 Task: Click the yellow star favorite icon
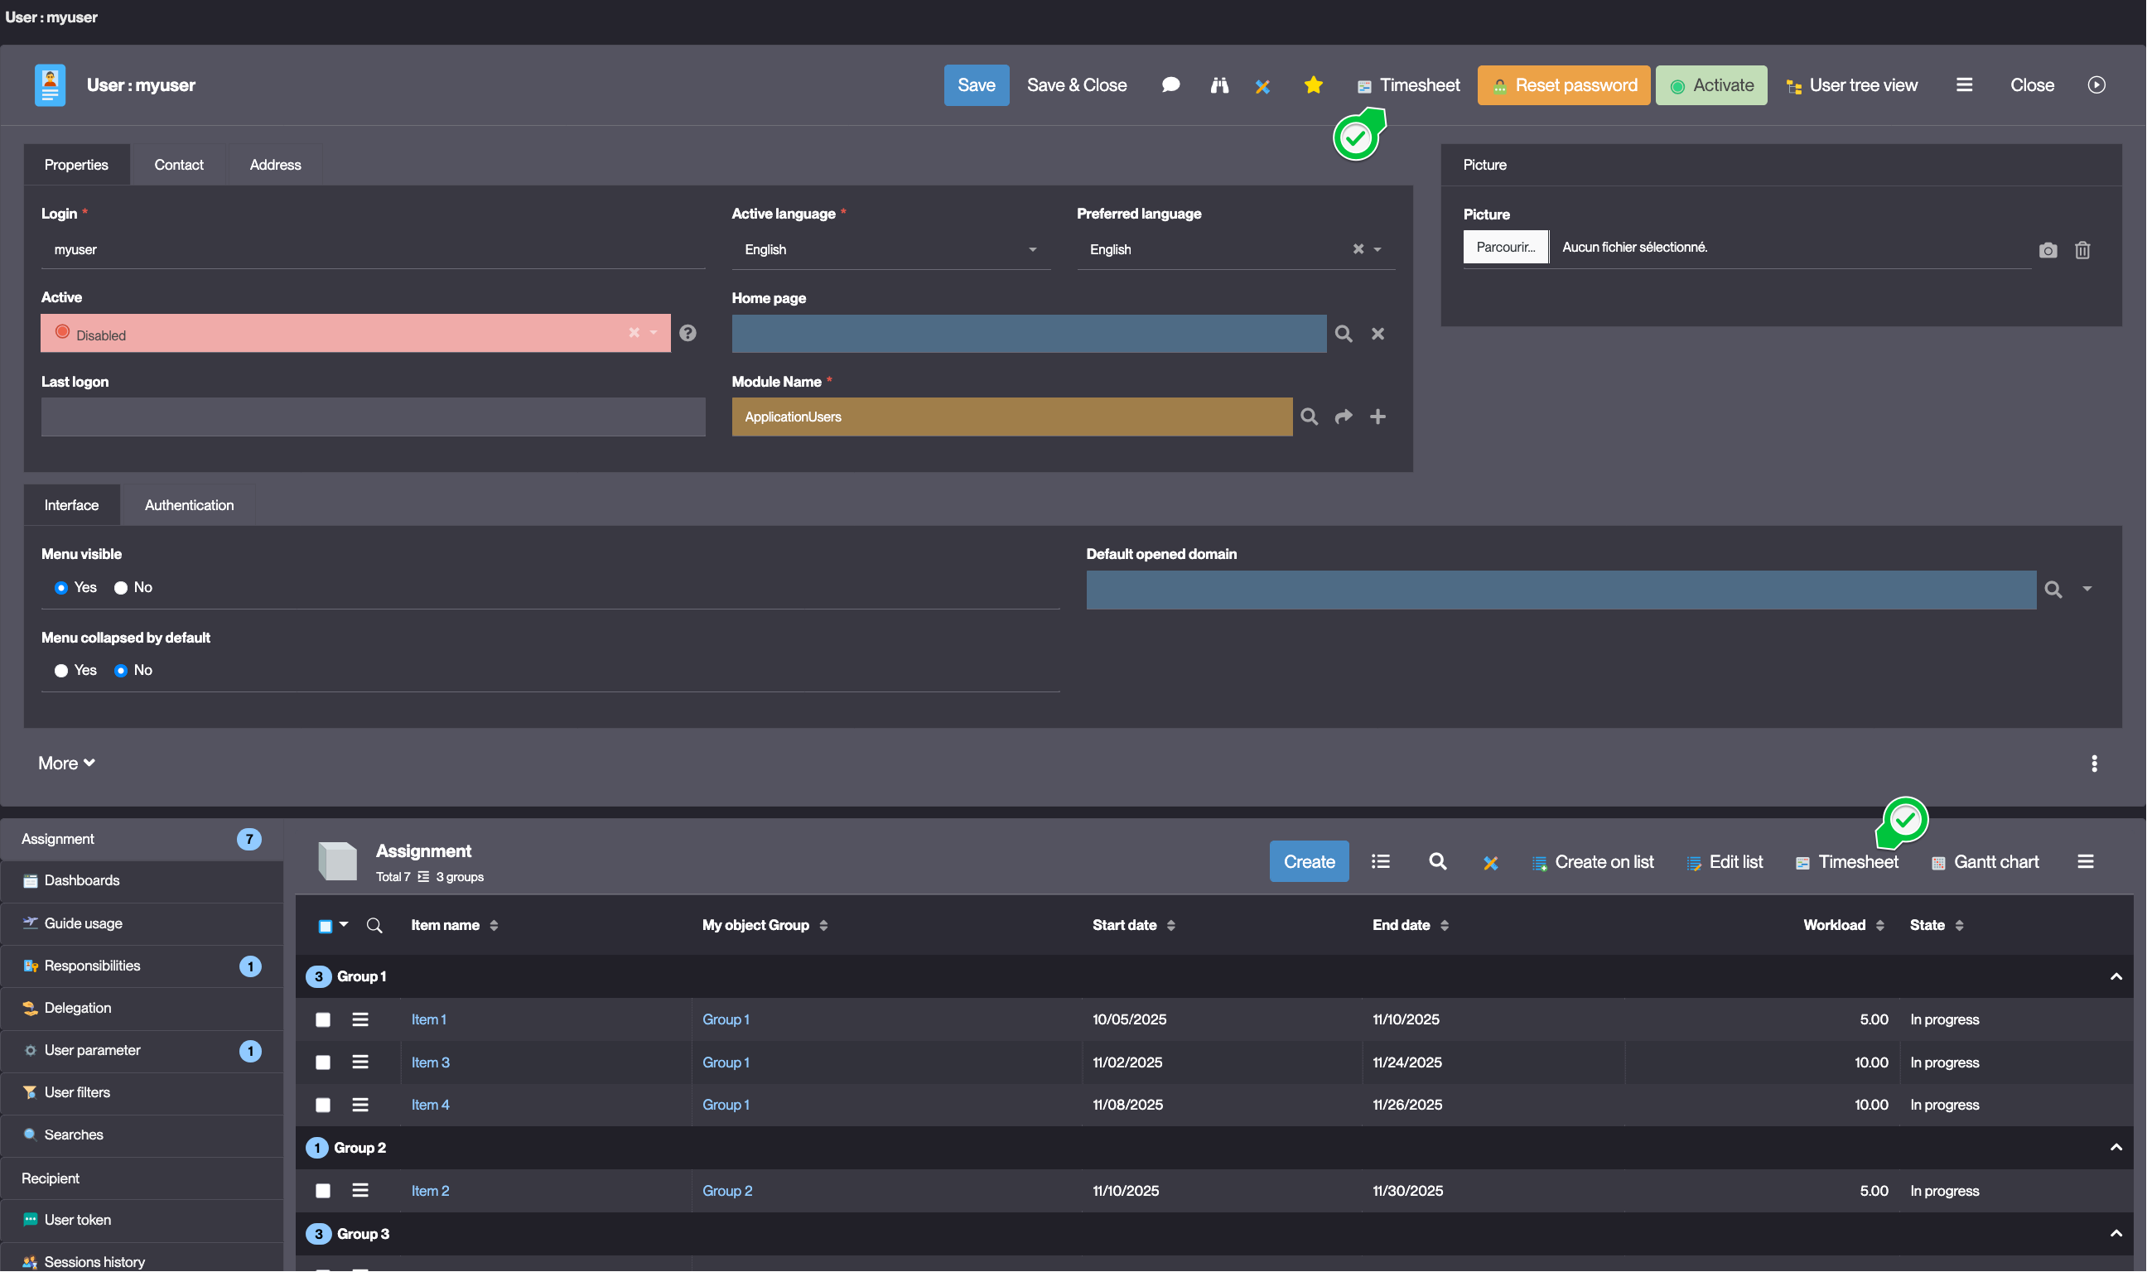tap(1312, 84)
